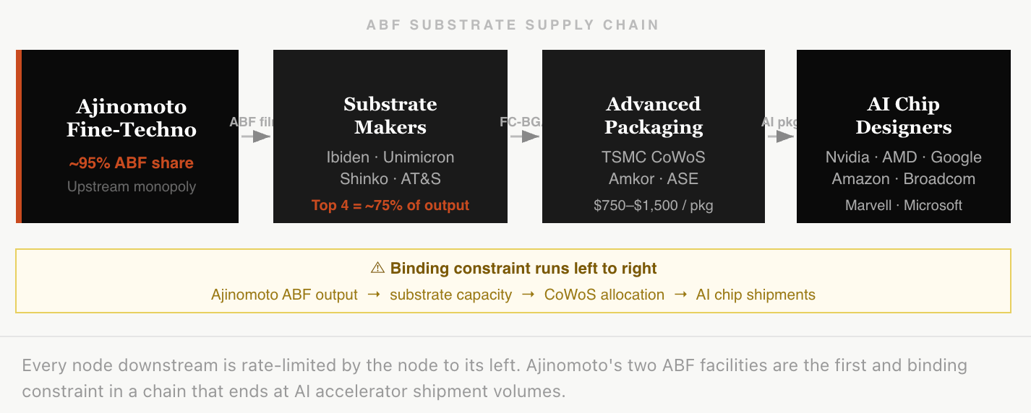
Task: Select the Advanced Packaging node title
Action: tap(654, 116)
